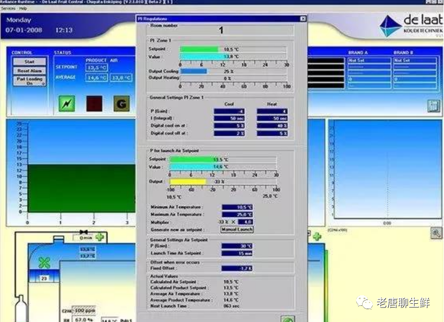Click the RH 67.0 % reading box

click(84, 319)
